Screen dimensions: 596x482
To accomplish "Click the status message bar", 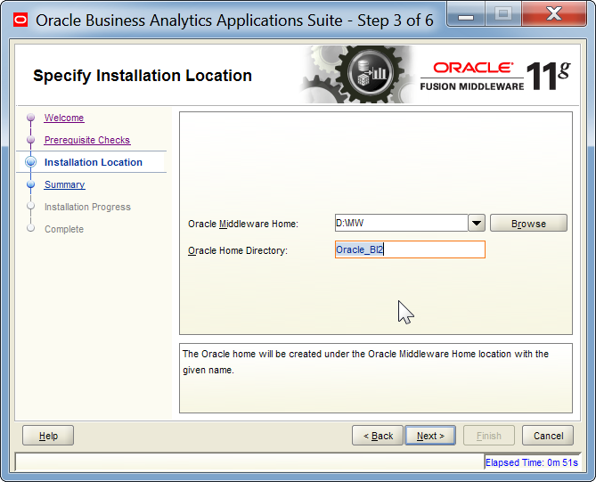I will click(249, 462).
